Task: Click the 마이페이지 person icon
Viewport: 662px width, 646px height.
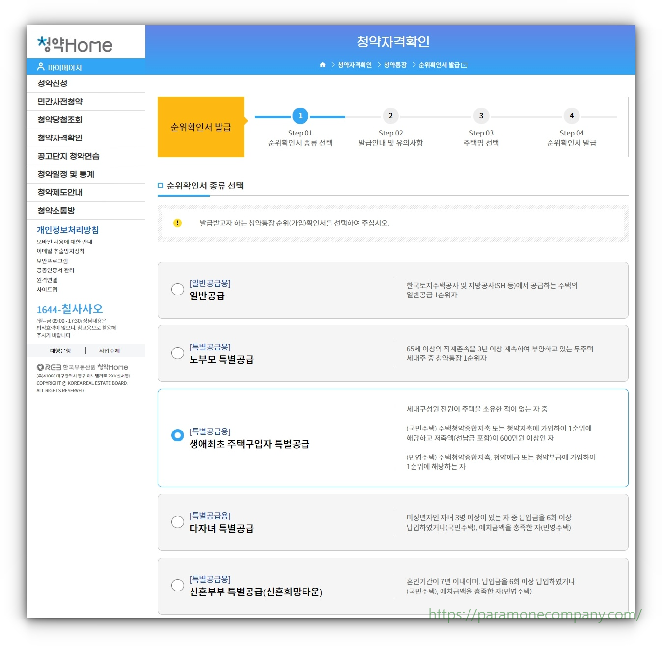Action: [x=41, y=67]
